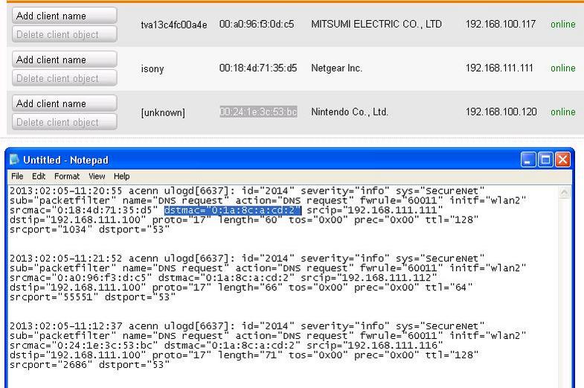The width and height of the screenshot is (584, 388).
Task: Delete client object for isony row
Action: click(65, 78)
